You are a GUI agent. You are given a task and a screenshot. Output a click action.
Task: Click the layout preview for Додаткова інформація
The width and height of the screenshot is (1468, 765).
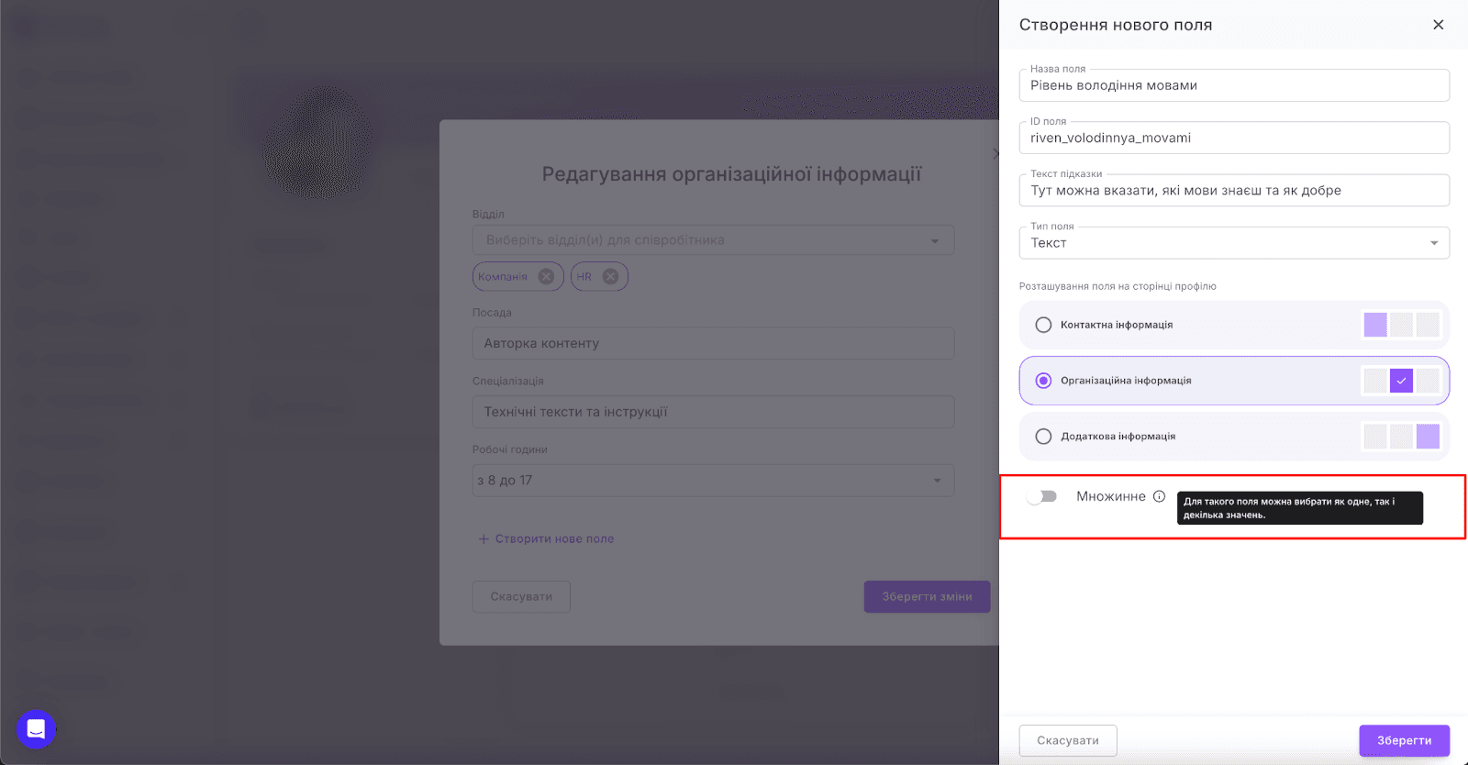click(x=1401, y=437)
